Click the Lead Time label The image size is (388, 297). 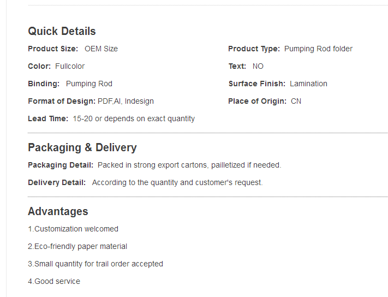click(x=48, y=118)
